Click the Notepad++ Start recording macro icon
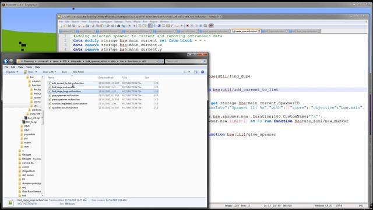The height and width of the screenshot is (210, 373). 188,26
